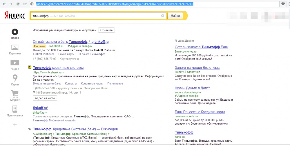The image size is (290, 146).
Task: Expand arrow next to tcsbank.ru URL
Action: (x=63, y=73)
